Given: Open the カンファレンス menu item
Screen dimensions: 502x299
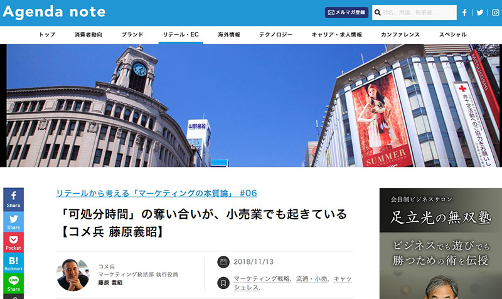Looking at the screenshot, I should [400, 35].
